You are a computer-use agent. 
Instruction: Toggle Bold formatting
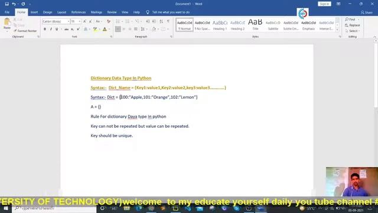45,29
